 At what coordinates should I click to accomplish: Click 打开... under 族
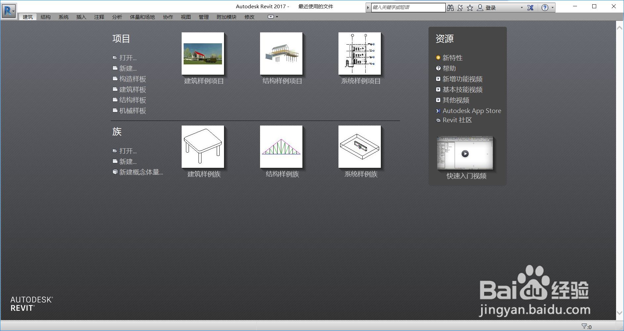(x=128, y=151)
